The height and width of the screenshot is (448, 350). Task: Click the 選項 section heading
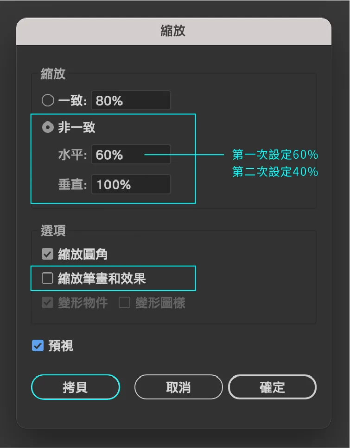pos(53,230)
